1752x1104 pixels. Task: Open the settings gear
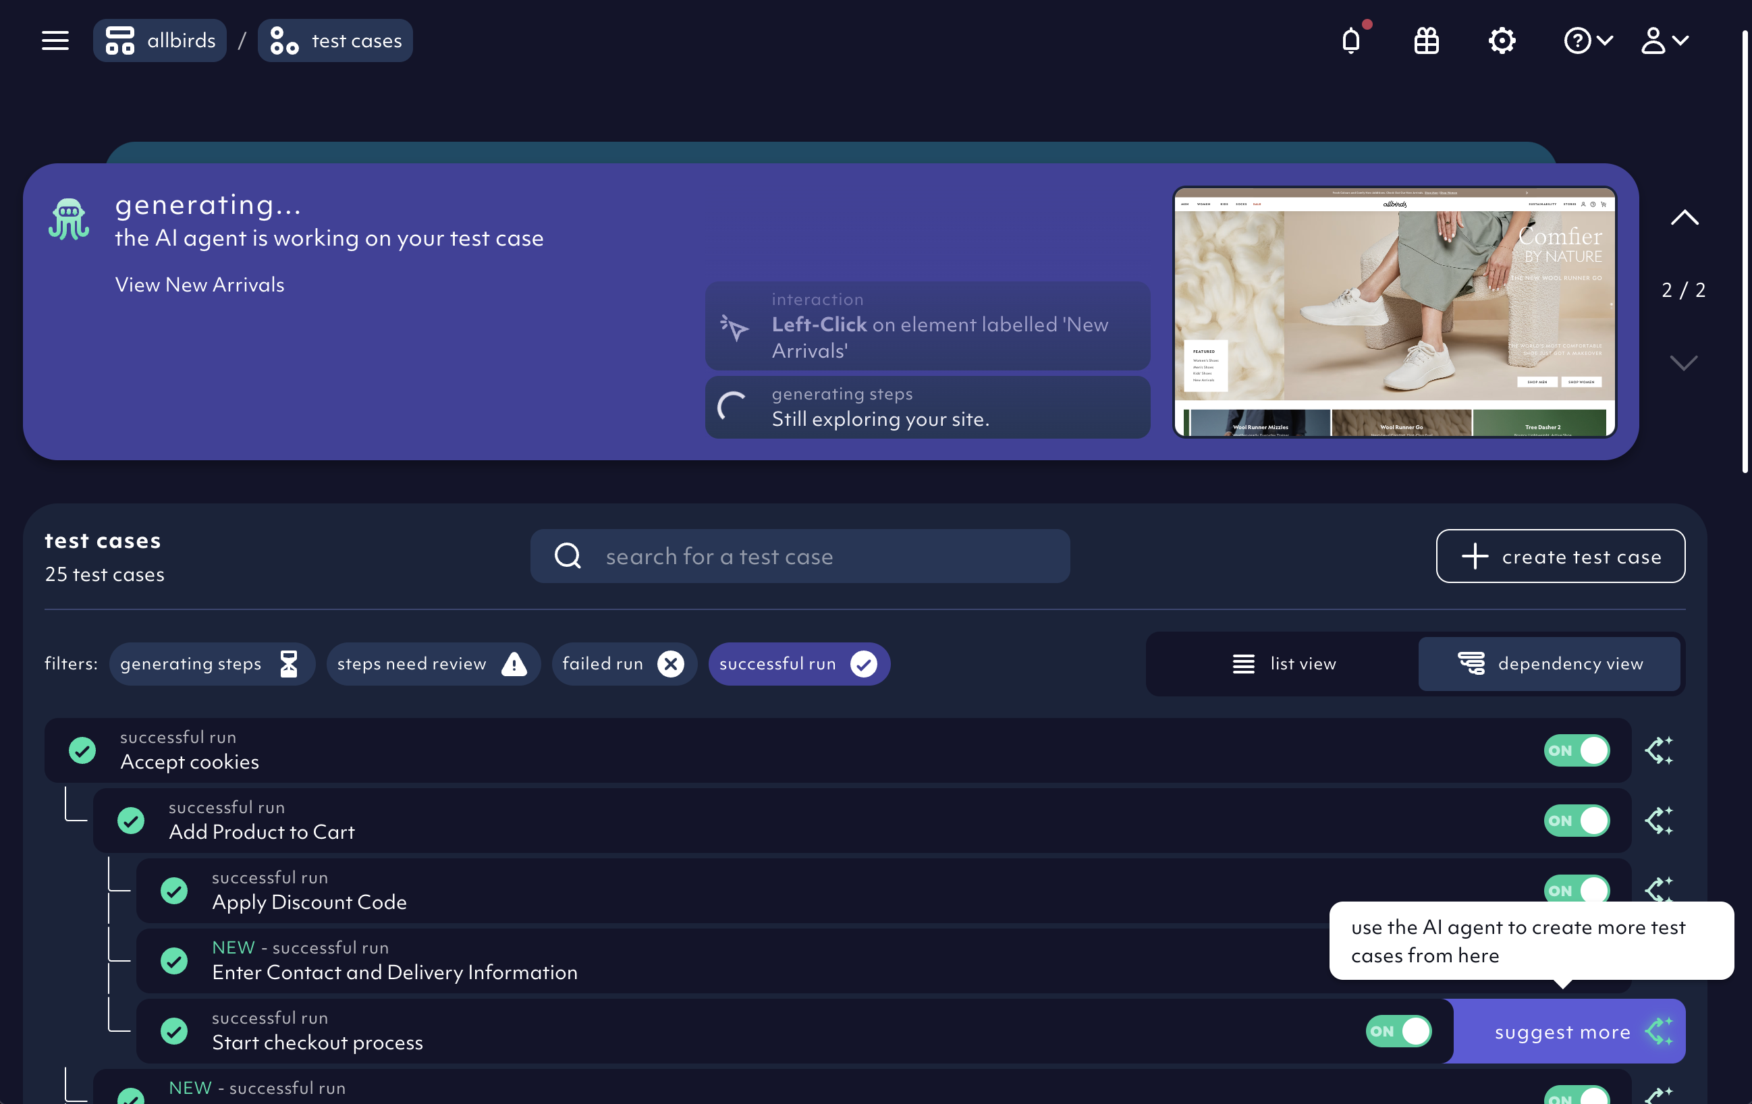click(1502, 40)
